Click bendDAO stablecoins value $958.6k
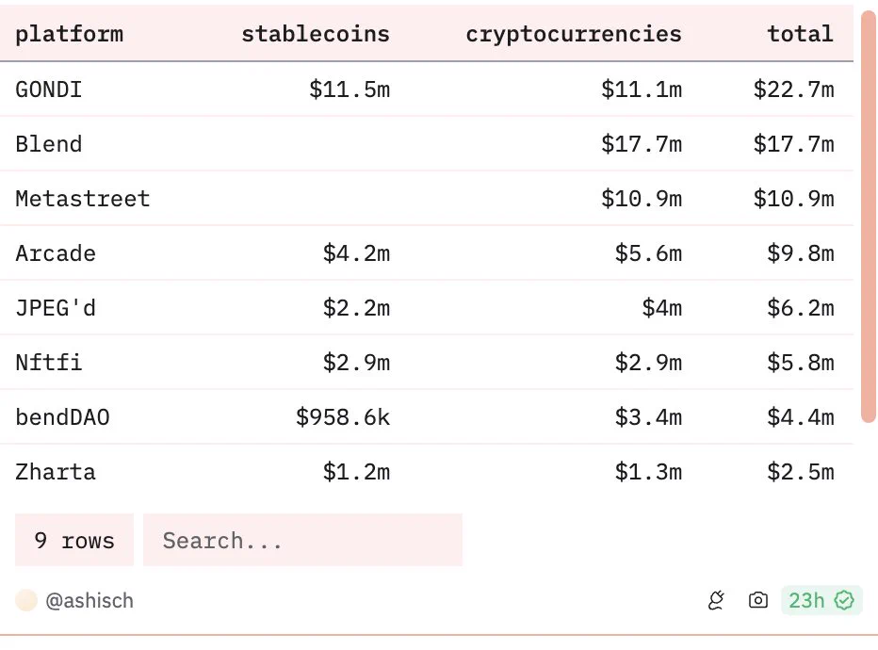 (343, 417)
